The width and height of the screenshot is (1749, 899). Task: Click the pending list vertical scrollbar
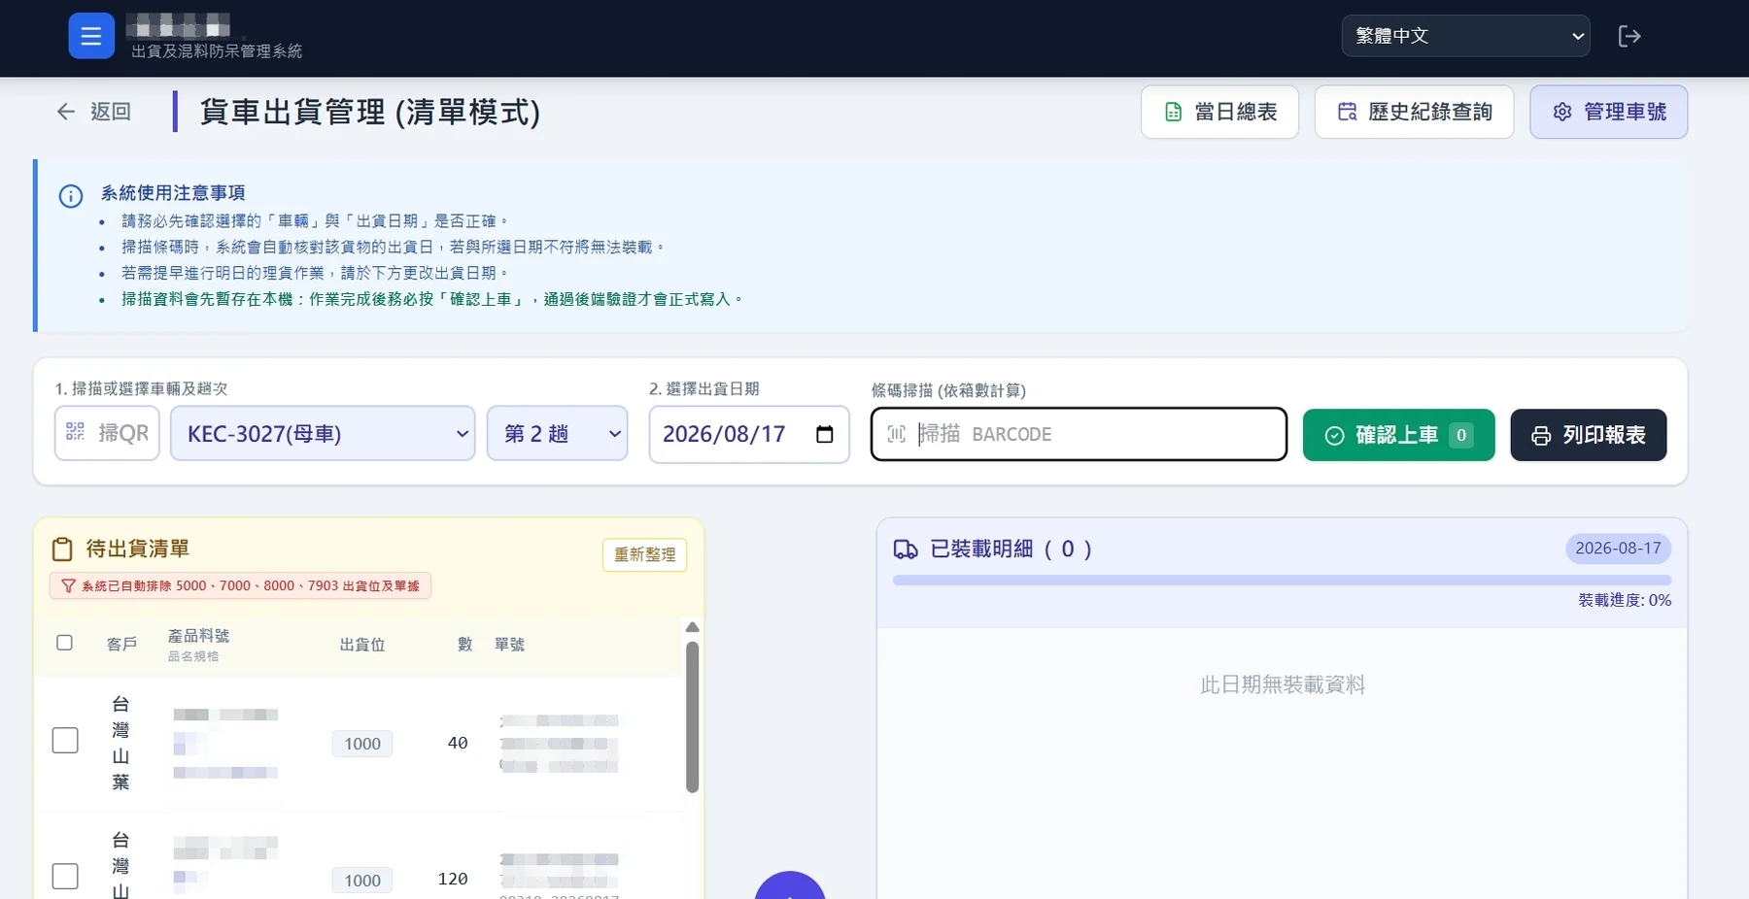tap(693, 716)
